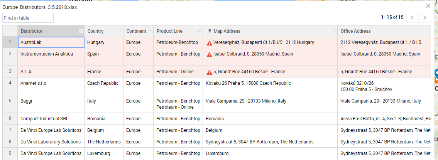Select the AustroLab distributor cell
Viewport: 438px width, 160px height.
(51, 42)
